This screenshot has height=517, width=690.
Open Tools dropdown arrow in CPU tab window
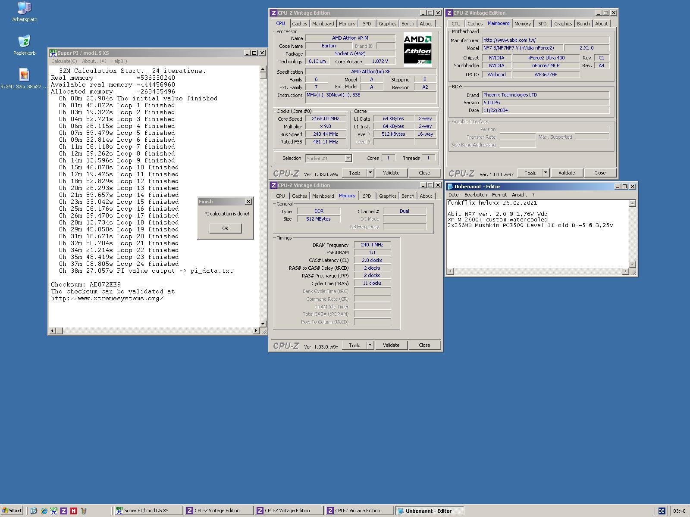click(370, 173)
